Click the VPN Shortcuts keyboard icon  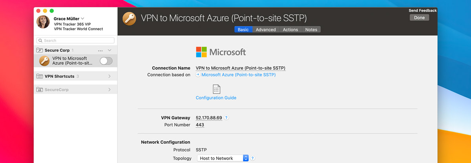coord(40,76)
